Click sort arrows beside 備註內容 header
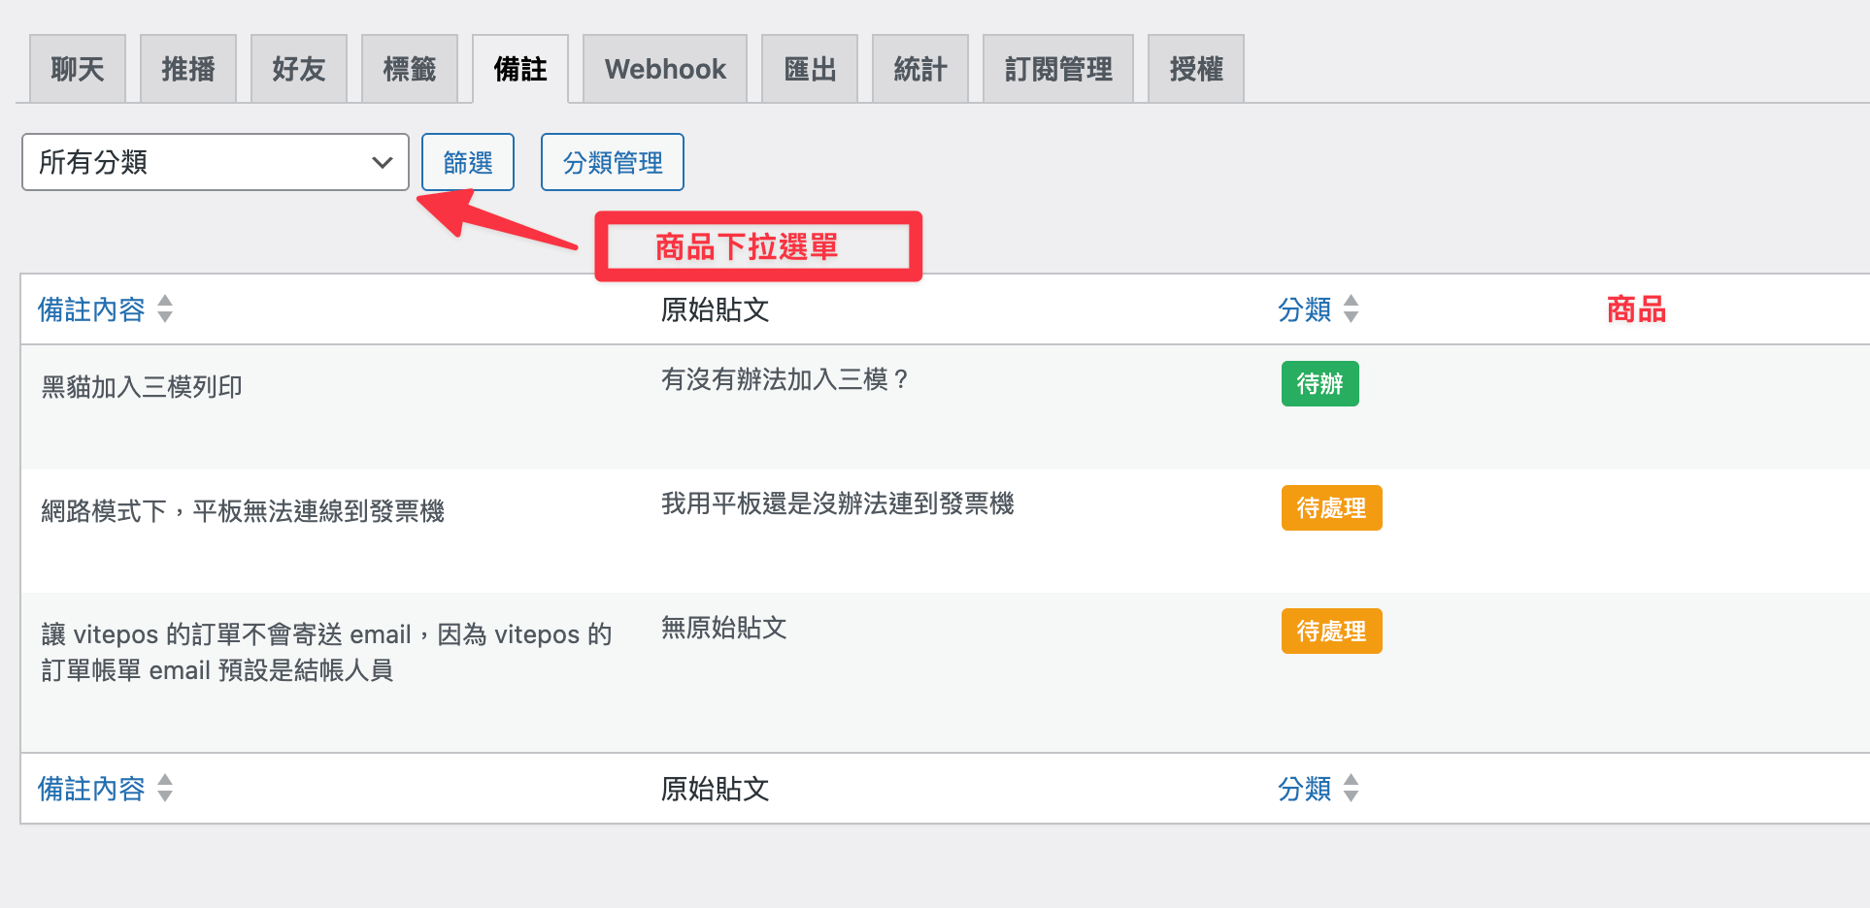This screenshot has width=1870, height=908. (x=165, y=308)
